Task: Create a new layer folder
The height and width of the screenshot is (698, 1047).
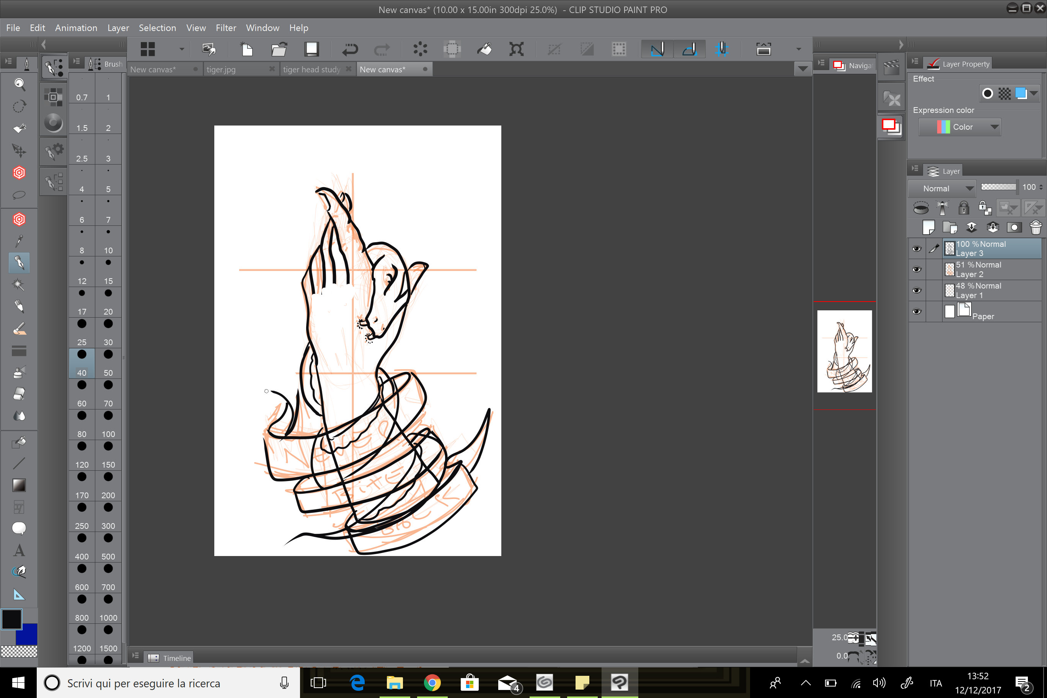Action: (x=951, y=227)
